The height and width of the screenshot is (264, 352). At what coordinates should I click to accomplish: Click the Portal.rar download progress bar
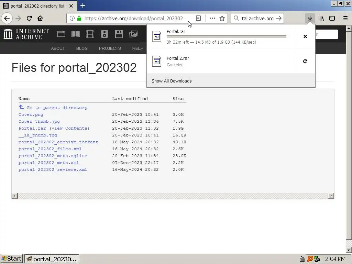[226, 37]
